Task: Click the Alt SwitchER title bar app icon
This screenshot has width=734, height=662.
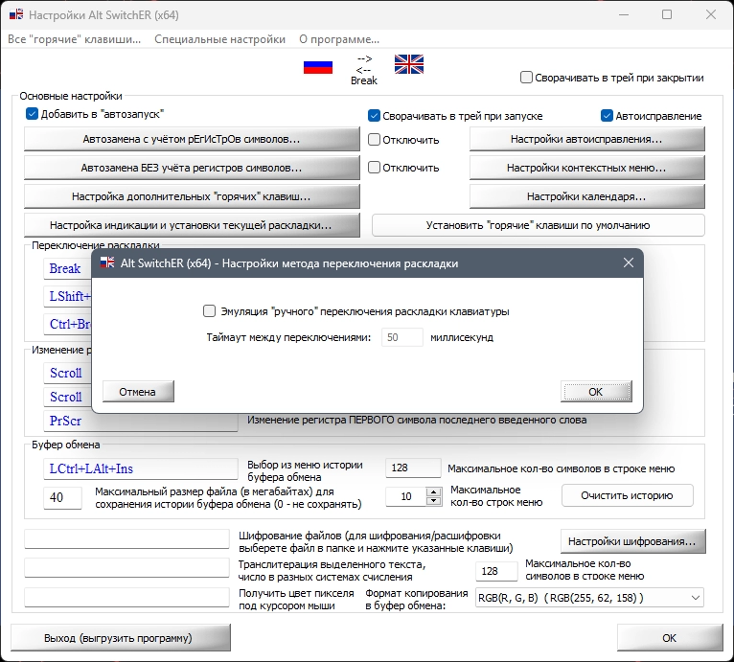Action: (16, 14)
